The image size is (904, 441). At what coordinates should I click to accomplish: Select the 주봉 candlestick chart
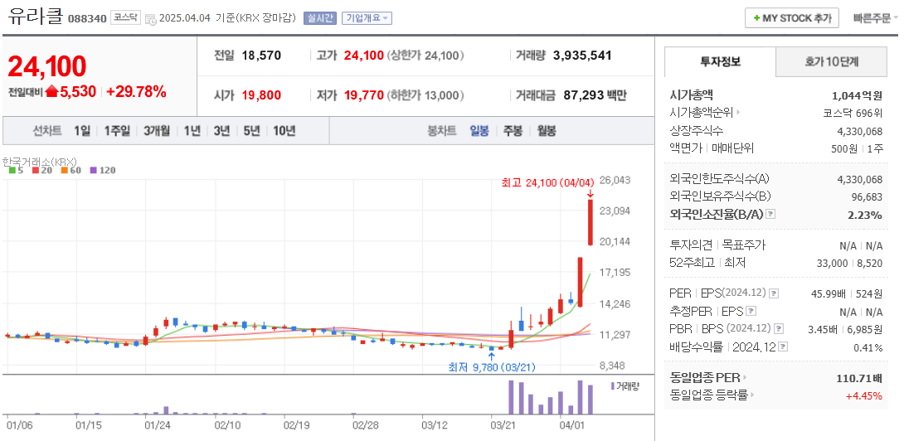[x=513, y=131]
